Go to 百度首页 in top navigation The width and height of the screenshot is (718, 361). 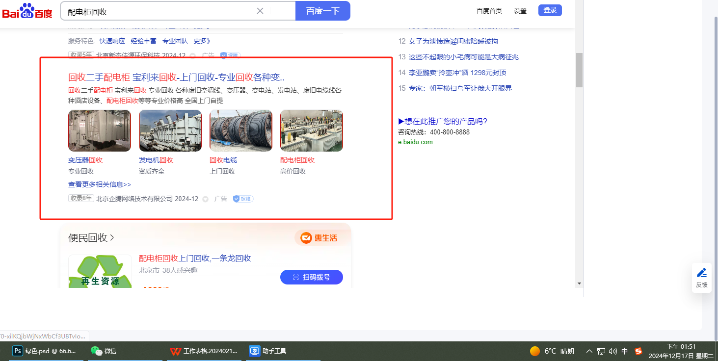[x=489, y=11]
